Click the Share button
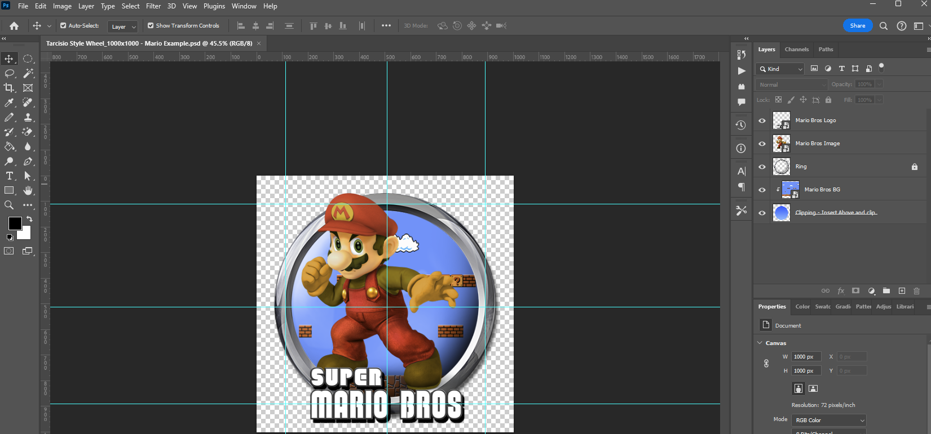 click(858, 25)
